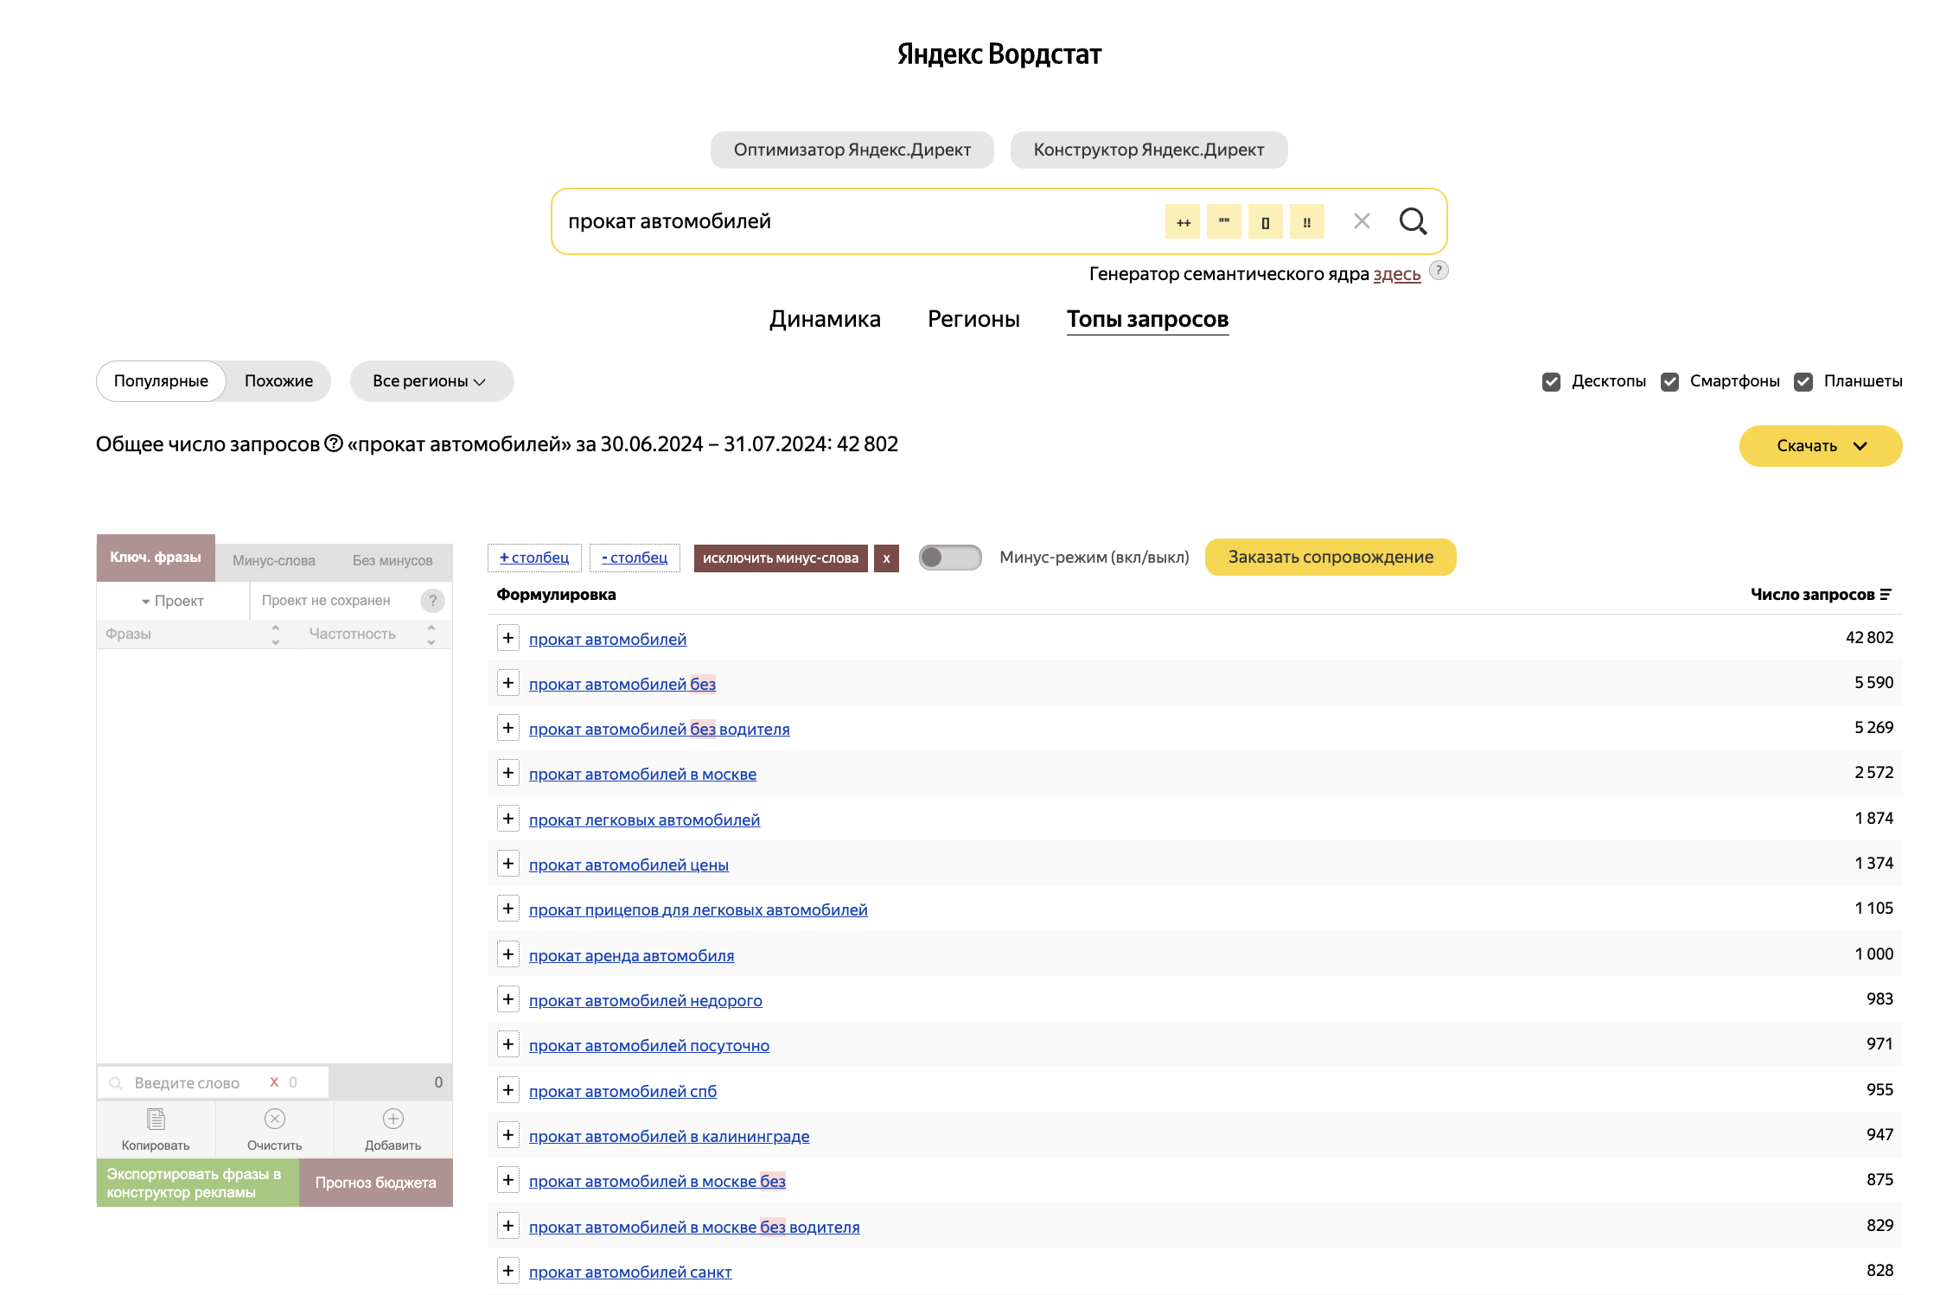The width and height of the screenshot is (1940, 1295).
Task: Click the ++ operator button
Action: tap(1183, 222)
